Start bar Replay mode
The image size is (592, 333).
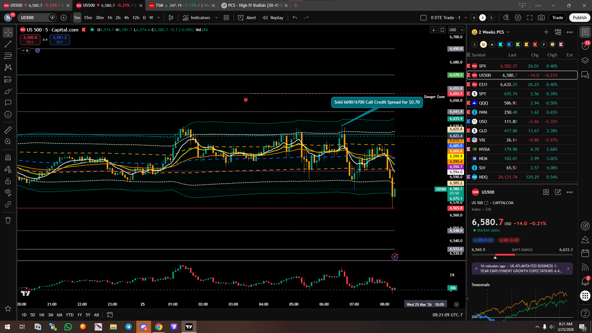(x=273, y=18)
